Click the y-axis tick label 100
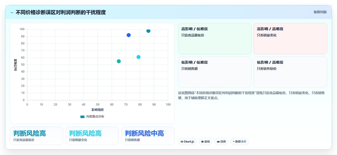 22,29
